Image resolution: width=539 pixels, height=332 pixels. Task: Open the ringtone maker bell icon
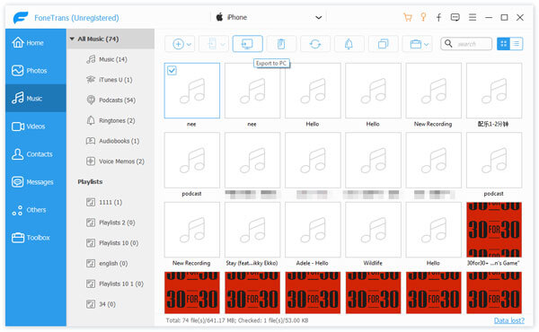pyautogui.click(x=349, y=44)
